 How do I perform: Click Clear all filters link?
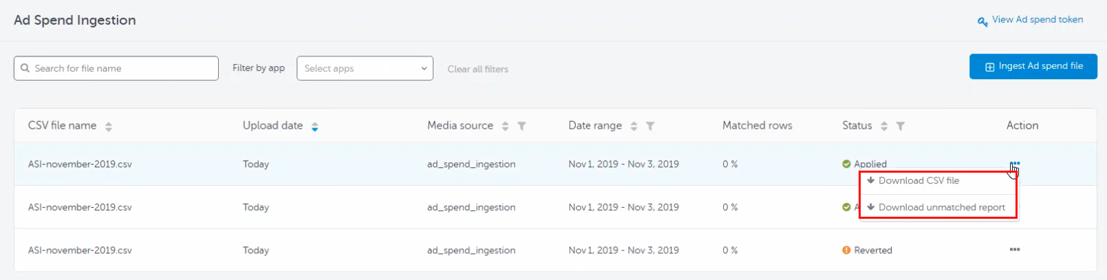pos(477,69)
